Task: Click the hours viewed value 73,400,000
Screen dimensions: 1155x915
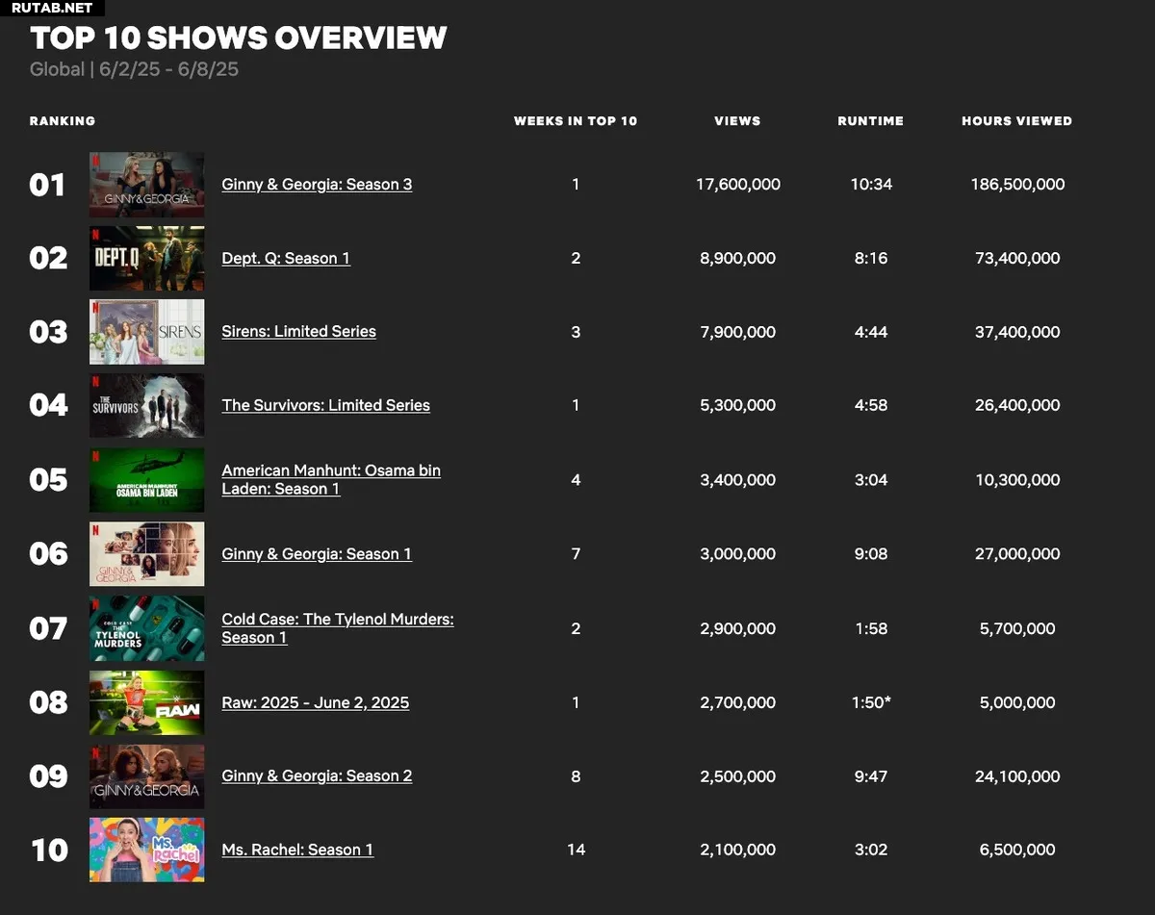Action: 1017,258
